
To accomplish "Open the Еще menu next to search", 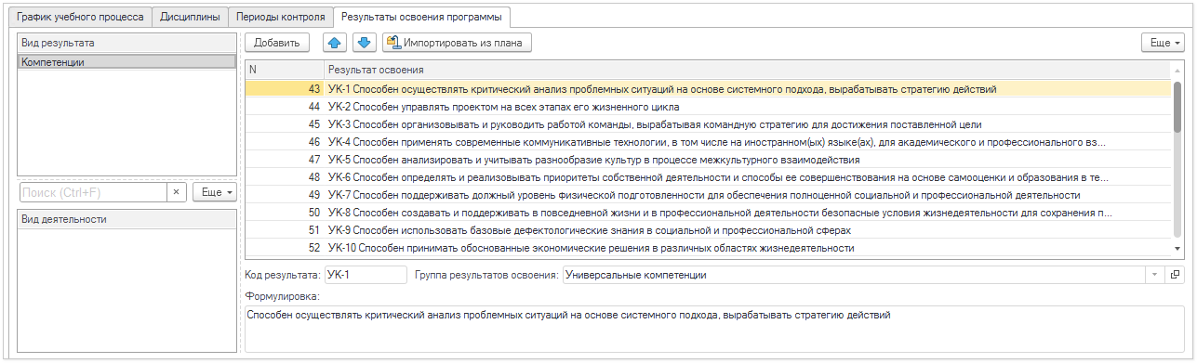I will 215,192.
